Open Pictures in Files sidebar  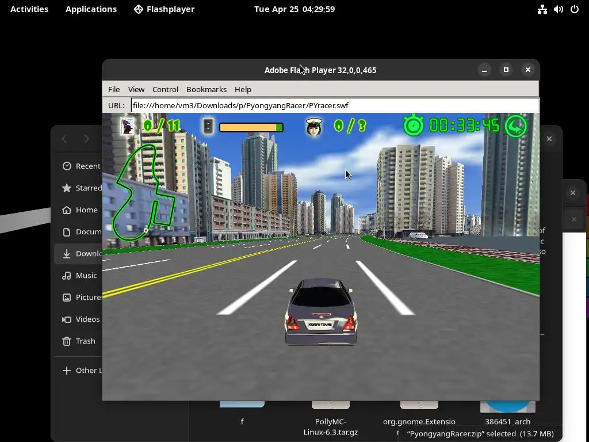(x=78, y=298)
